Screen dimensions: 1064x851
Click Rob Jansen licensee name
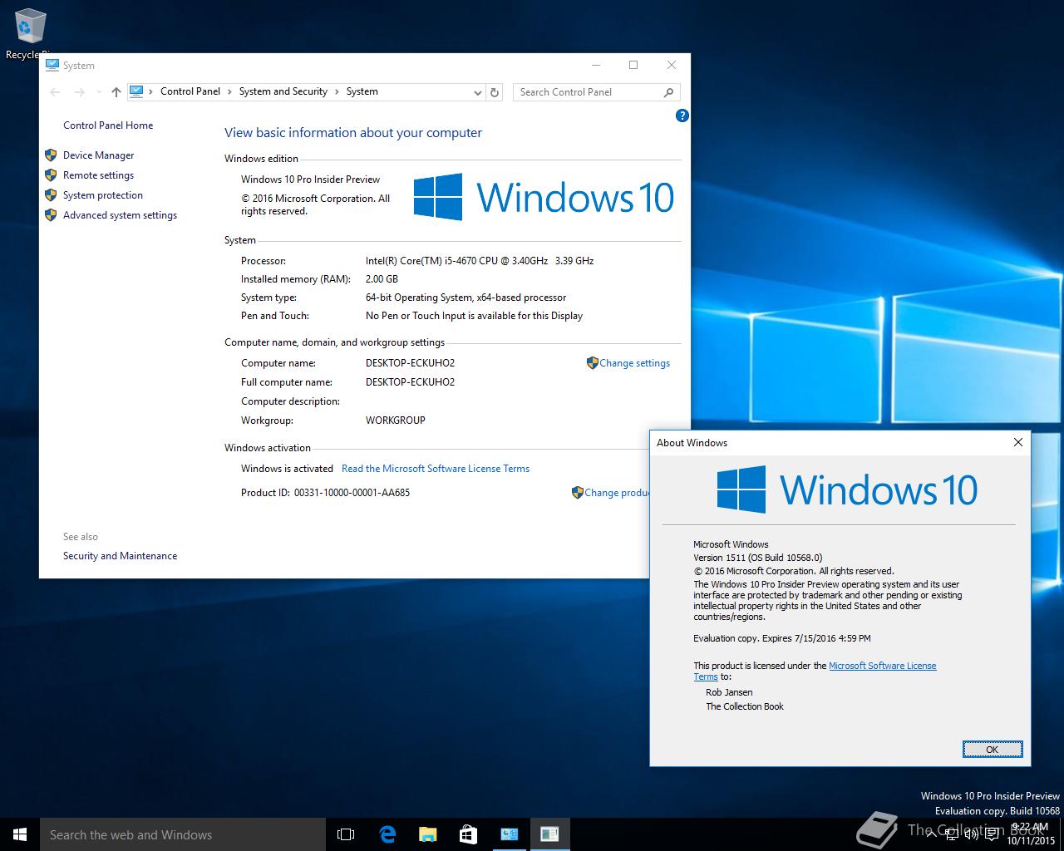click(729, 692)
